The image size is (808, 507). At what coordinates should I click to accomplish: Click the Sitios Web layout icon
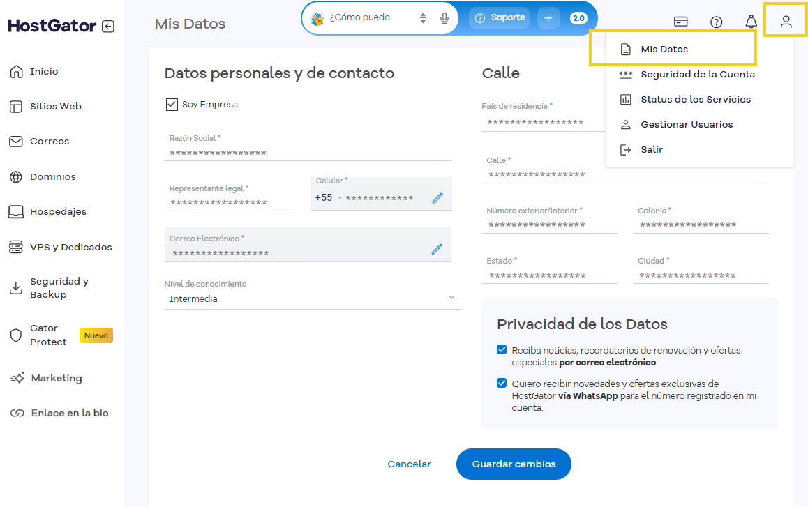pyautogui.click(x=16, y=107)
